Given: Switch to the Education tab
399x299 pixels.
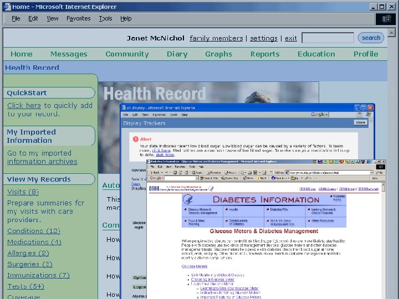Looking at the screenshot, I should pos(316,54).
